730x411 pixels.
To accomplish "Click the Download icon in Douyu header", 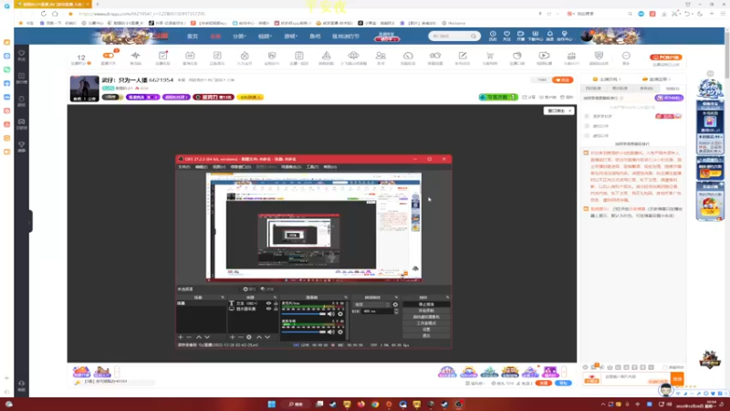I will [x=535, y=35].
